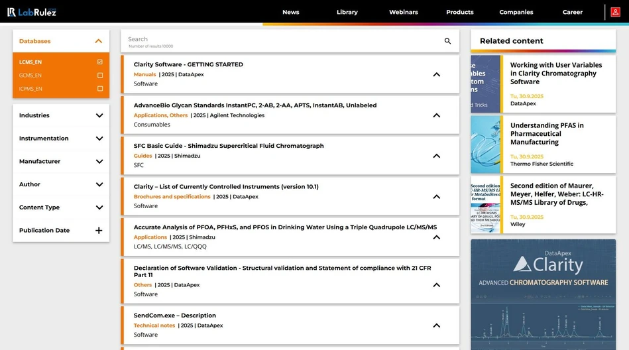The height and width of the screenshot is (350, 629).
Task: Go to the Webinars menu
Action: 403,12
